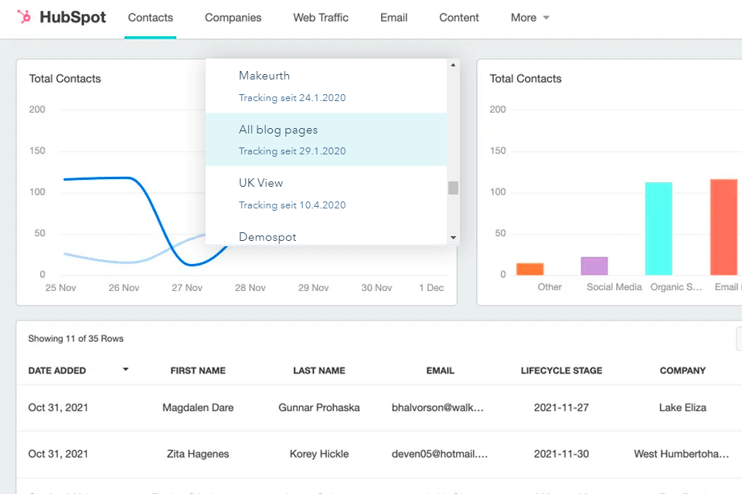The height and width of the screenshot is (494, 742).
Task: Click the cyan Organic Search bar
Action: coord(659,228)
